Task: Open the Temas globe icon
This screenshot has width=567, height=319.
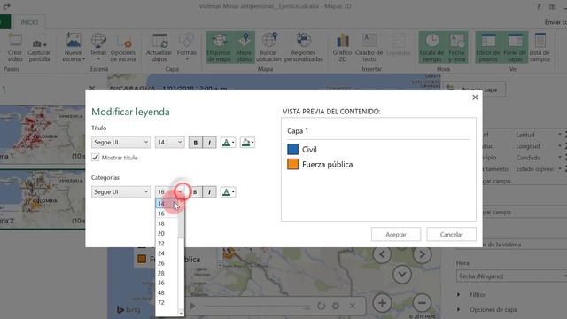Action: [x=98, y=48]
